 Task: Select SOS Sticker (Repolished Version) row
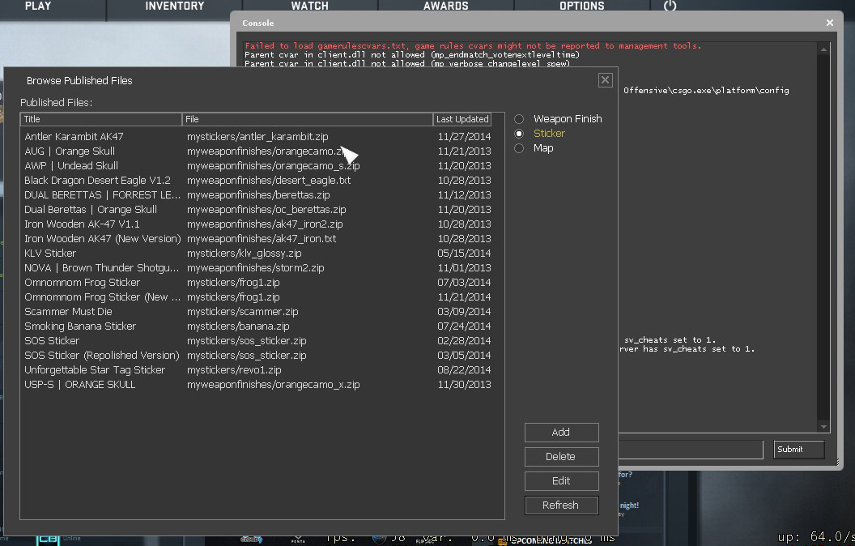click(x=257, y=355)
